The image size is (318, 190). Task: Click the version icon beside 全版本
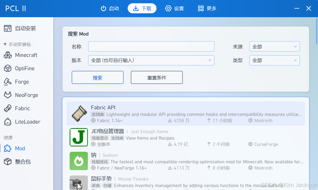[93, 144]
